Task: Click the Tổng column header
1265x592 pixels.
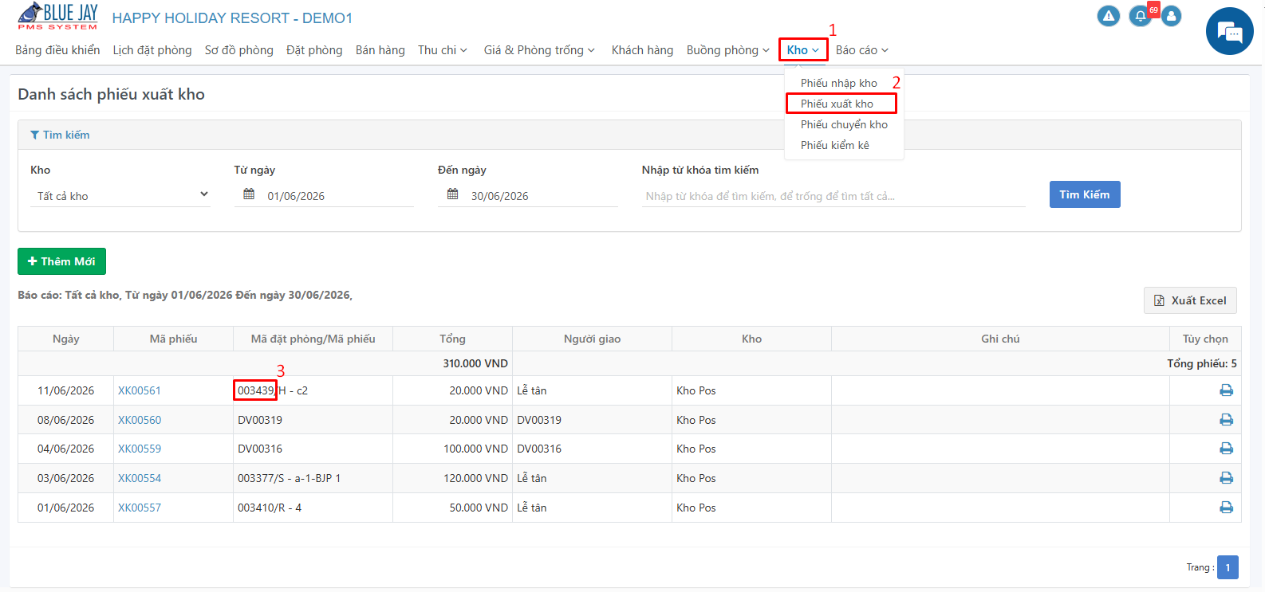Action: click(452, 339)
